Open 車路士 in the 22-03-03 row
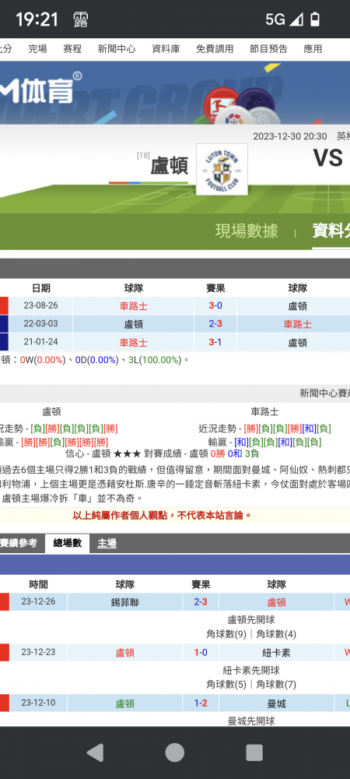This screenshot has width=350, height=779. (297, 324)
